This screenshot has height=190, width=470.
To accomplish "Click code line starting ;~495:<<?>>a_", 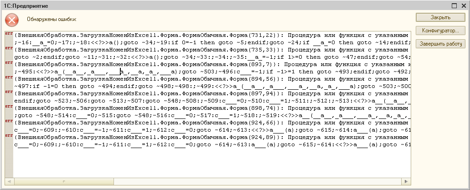I will pos(212,72).
